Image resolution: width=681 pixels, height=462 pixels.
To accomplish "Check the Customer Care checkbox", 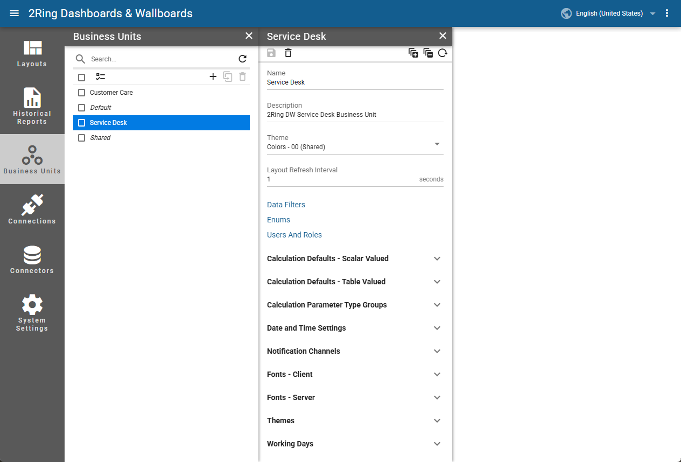I will click(82, 93).
